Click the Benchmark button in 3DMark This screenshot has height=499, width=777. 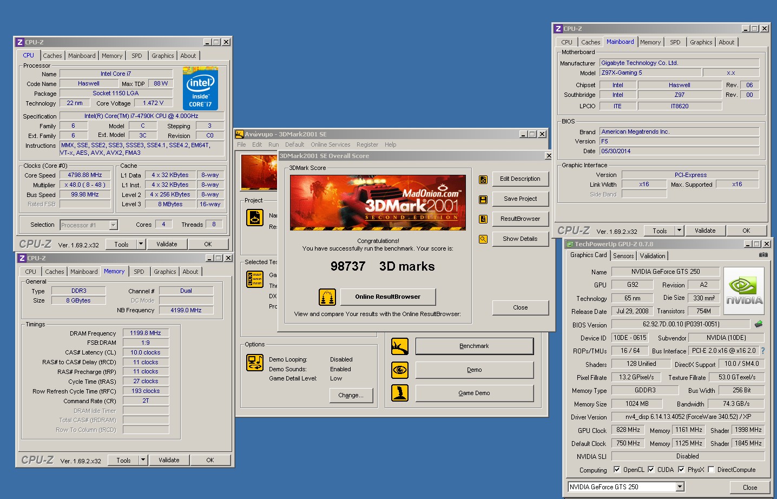(474, 346)
